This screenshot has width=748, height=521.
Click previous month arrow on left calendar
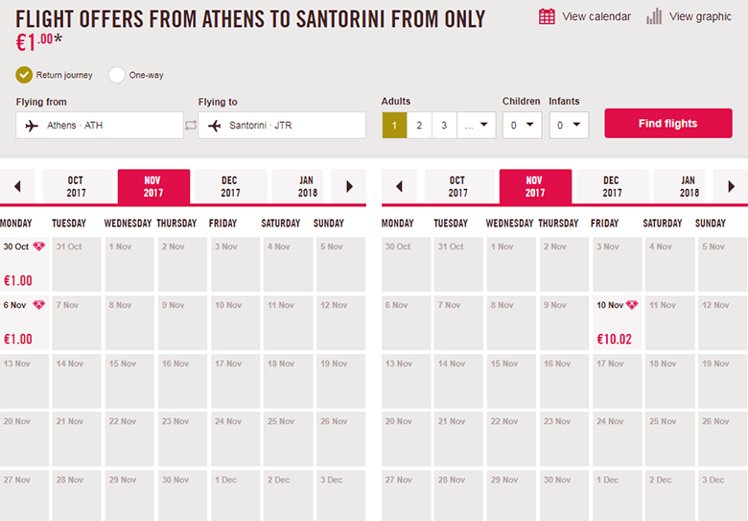coord(17,186)
